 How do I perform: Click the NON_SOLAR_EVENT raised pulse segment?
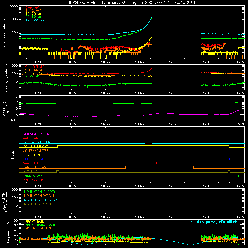148,141
